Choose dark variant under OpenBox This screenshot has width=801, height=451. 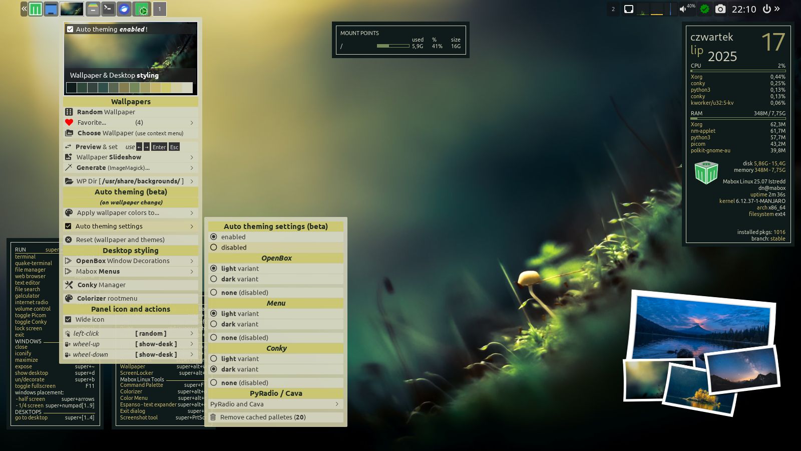[214, 279]
